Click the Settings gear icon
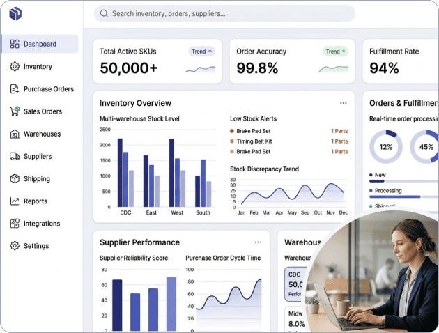439x333 pixels. pos(15,246)
